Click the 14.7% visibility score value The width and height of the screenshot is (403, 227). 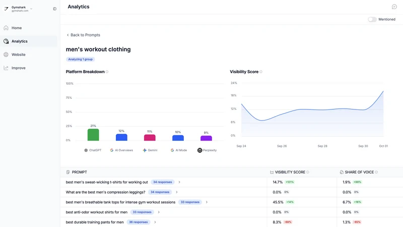pyautogui.click(x=278, y=182)
